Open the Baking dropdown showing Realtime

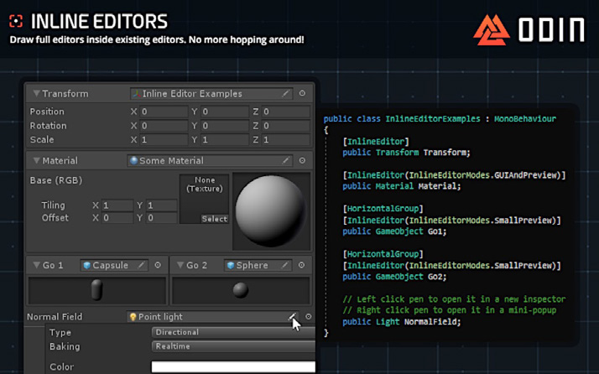[x=234, y=346]
